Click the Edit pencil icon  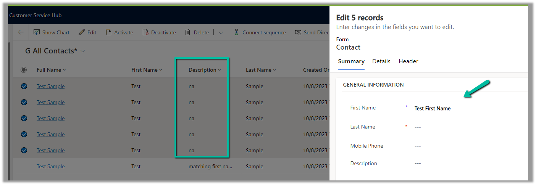point(82,32)
